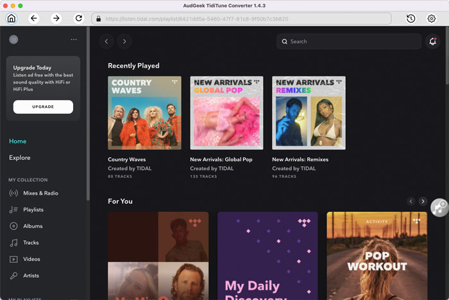The width and height of the screenshot is (449, 300).
Task: Open Tracks in My Collection
Action: click(x=31, y=243)
